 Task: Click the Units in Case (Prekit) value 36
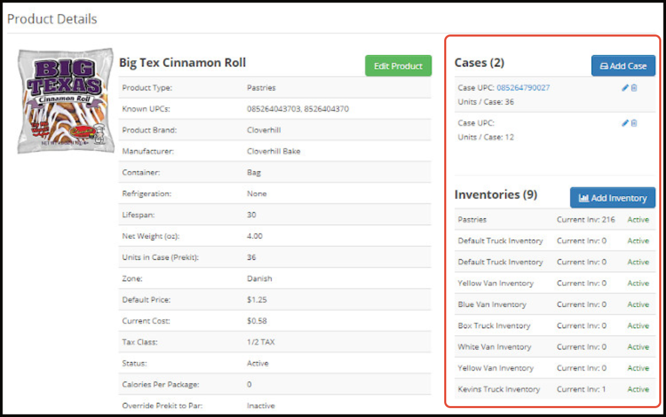pyautogui.click(x=252, y=257)
